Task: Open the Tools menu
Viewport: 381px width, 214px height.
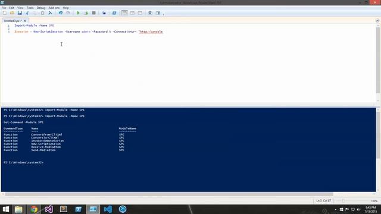Action: [30, 8]
